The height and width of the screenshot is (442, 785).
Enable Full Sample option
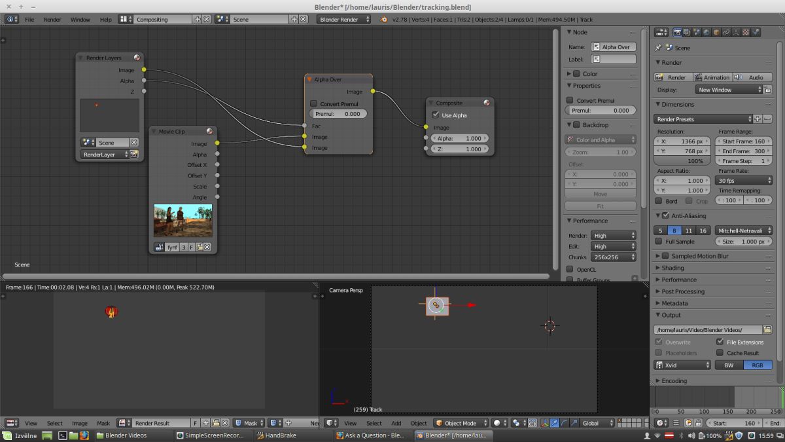coord(659,242)
